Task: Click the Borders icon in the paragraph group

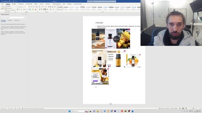Action: pyautogui.click(x=53, y=9)
